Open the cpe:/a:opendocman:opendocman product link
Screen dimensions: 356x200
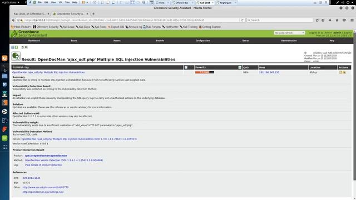(46, 156)
